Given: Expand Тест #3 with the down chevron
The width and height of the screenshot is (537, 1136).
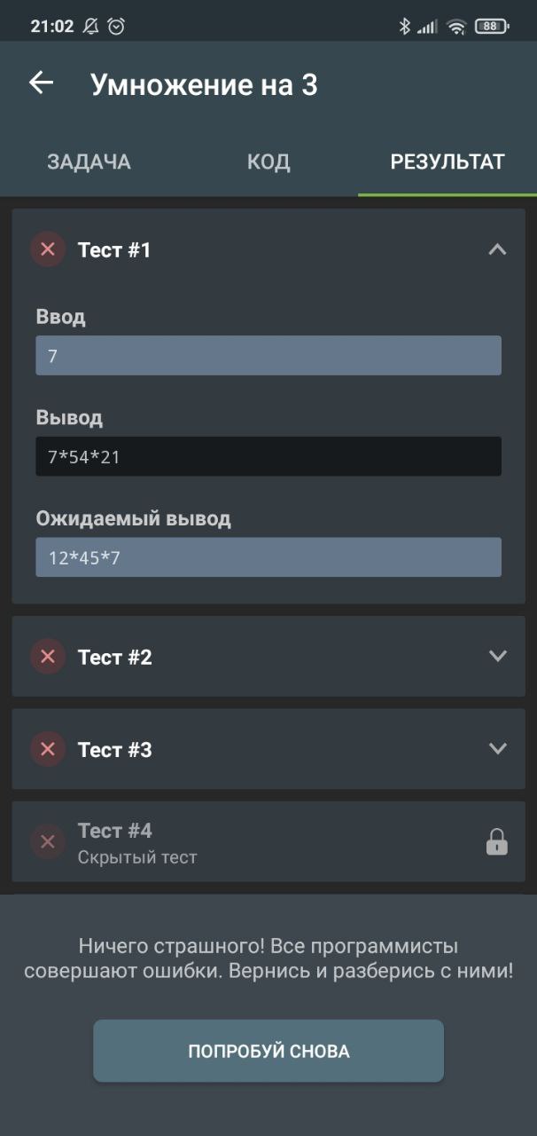Looking at the screenshot, I should [x=498, y=749].
